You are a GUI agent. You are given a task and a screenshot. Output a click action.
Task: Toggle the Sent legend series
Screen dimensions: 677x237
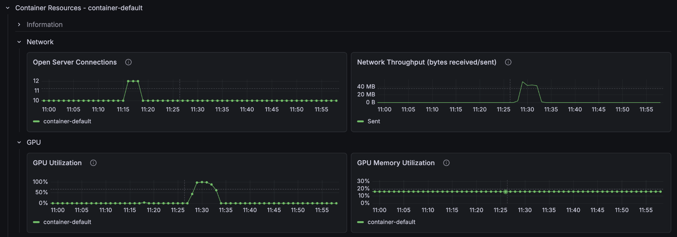pyautogui.click(x=374, y=121)
